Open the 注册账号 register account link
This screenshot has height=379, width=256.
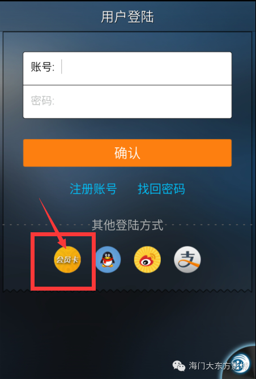(x=93, y=189)
